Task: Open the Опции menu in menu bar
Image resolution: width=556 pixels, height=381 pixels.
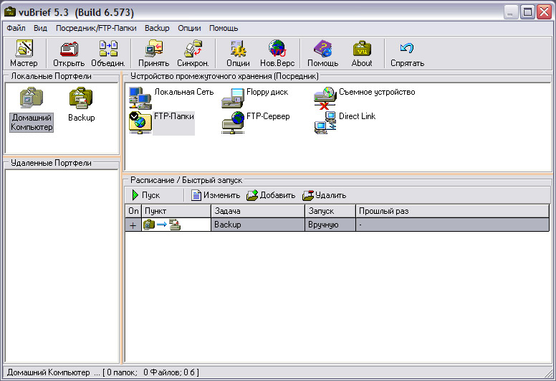Action: tap(189, 28)
